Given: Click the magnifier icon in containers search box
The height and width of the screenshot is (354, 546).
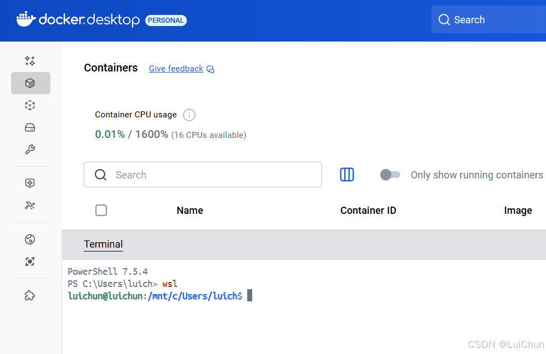Looking at the screenshot, I should pos(101,175).
